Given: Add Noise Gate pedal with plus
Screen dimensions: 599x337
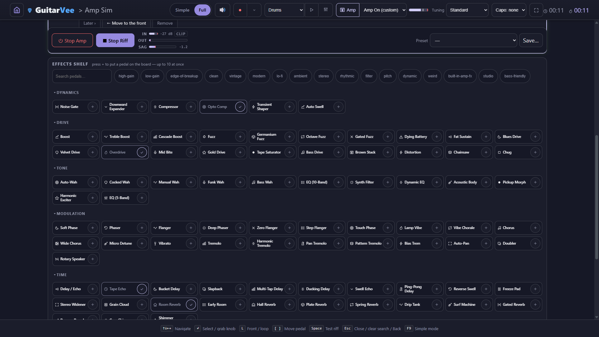Looking at the screenshot, I should pyautogui.click(x=92, y=107).
